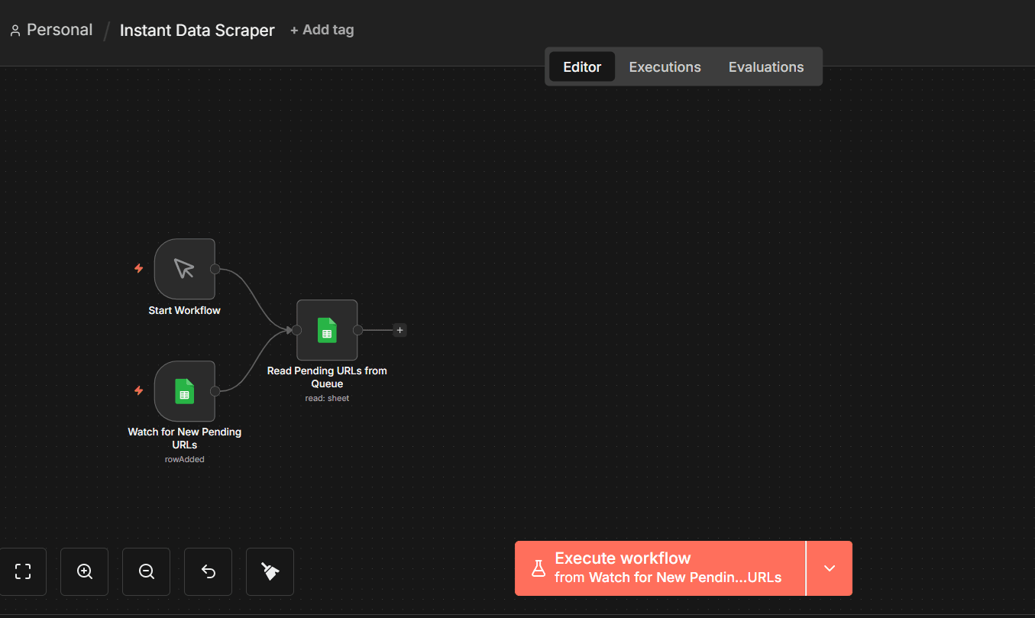The image size is (1035, 618).
Task: Click lightning bolt beside Start Workflow node
Action: point(139,269)
